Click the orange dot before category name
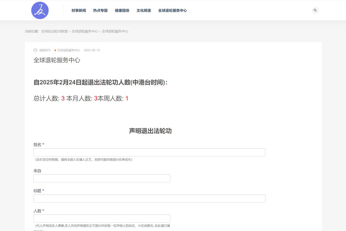Viewport: 346px width, 231px height. click(55, 50)
